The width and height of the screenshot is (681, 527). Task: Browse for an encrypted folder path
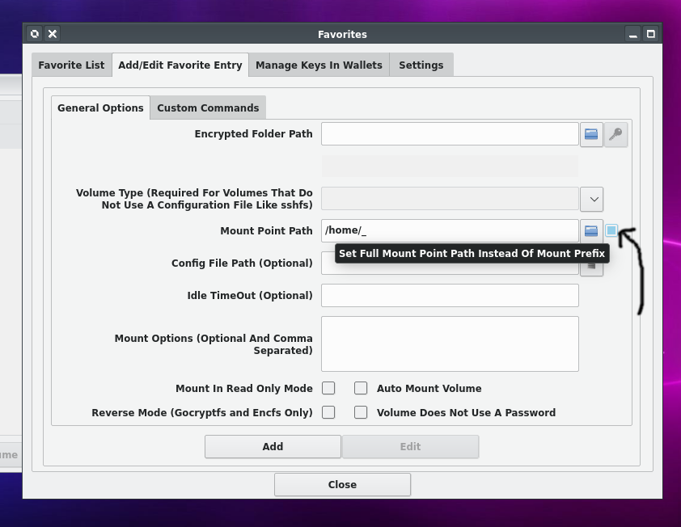tap(591, 134)
